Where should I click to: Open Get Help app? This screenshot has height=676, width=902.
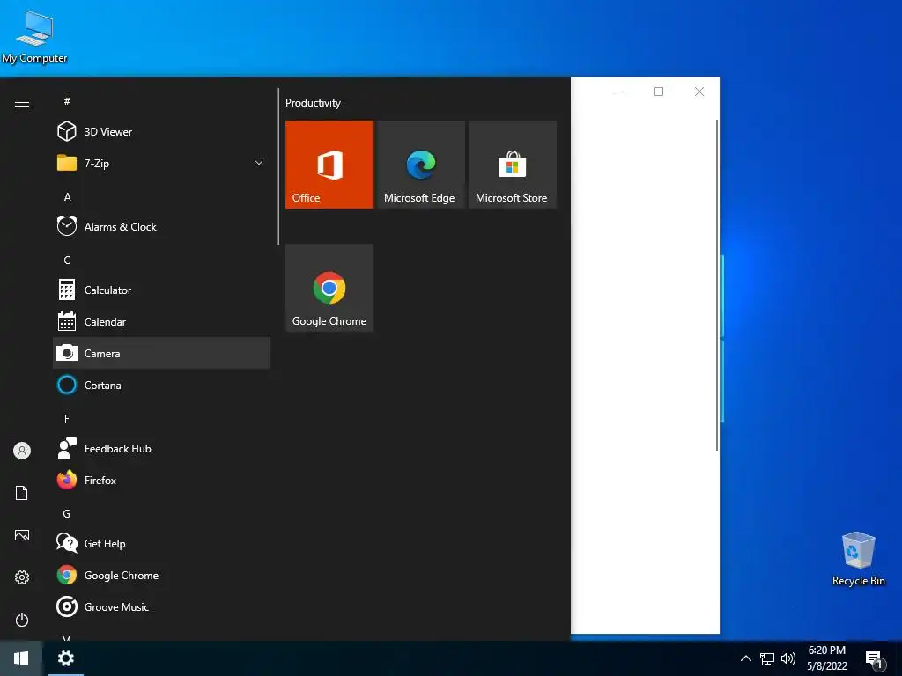pyautogui.click(x=161, y=543)
